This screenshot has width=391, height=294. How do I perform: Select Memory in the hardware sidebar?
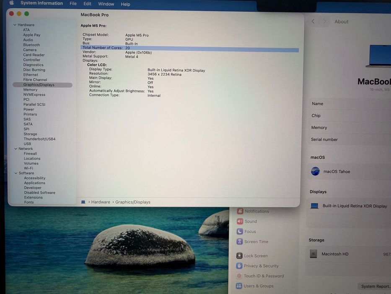coord(30,89)
